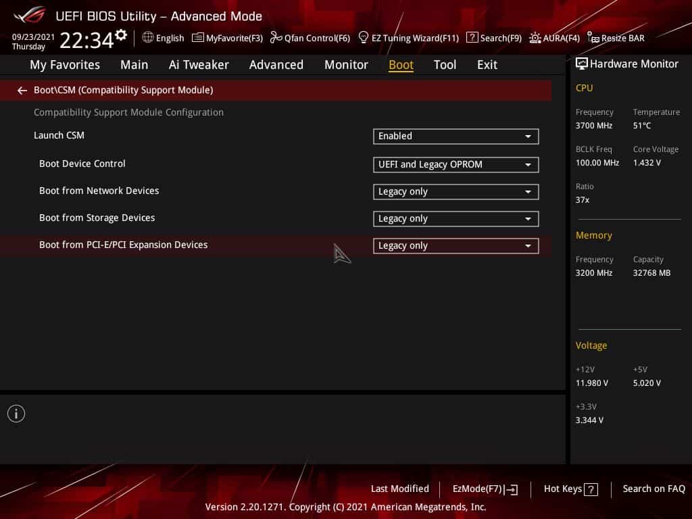This screenshot has height=519, width=692.
Task: Click the 09/23/2021 date
Action: 33,36
